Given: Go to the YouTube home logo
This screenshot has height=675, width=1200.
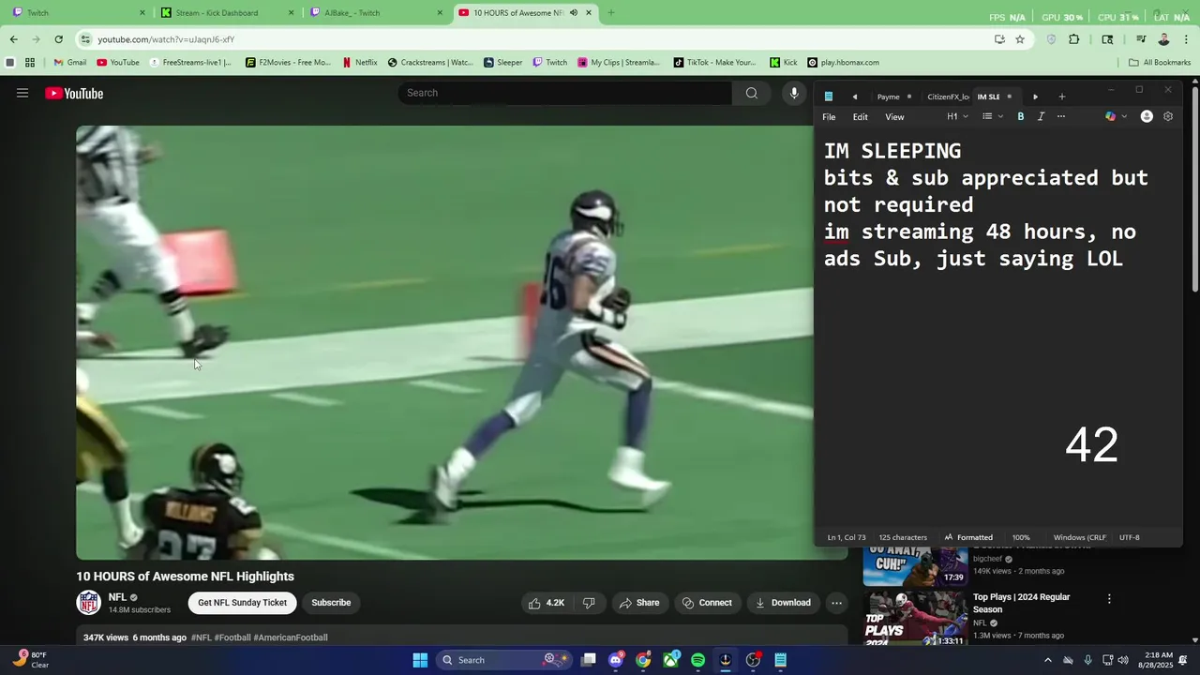Looking at the screenshot, I should pyautogui.click(x=74, y=93).
